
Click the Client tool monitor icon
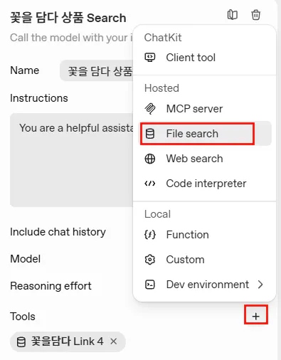(x=150, y=58)
